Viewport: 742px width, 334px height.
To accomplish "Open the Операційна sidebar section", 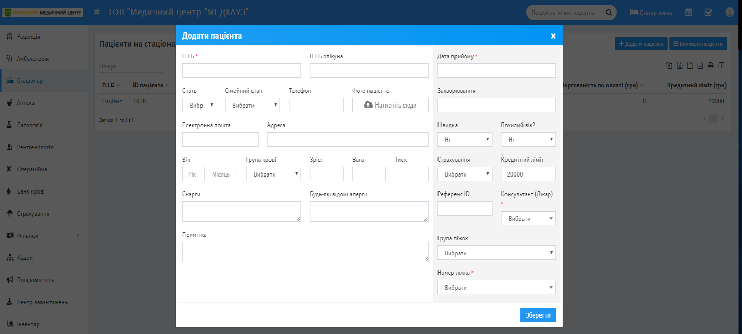I will point(44,169).
